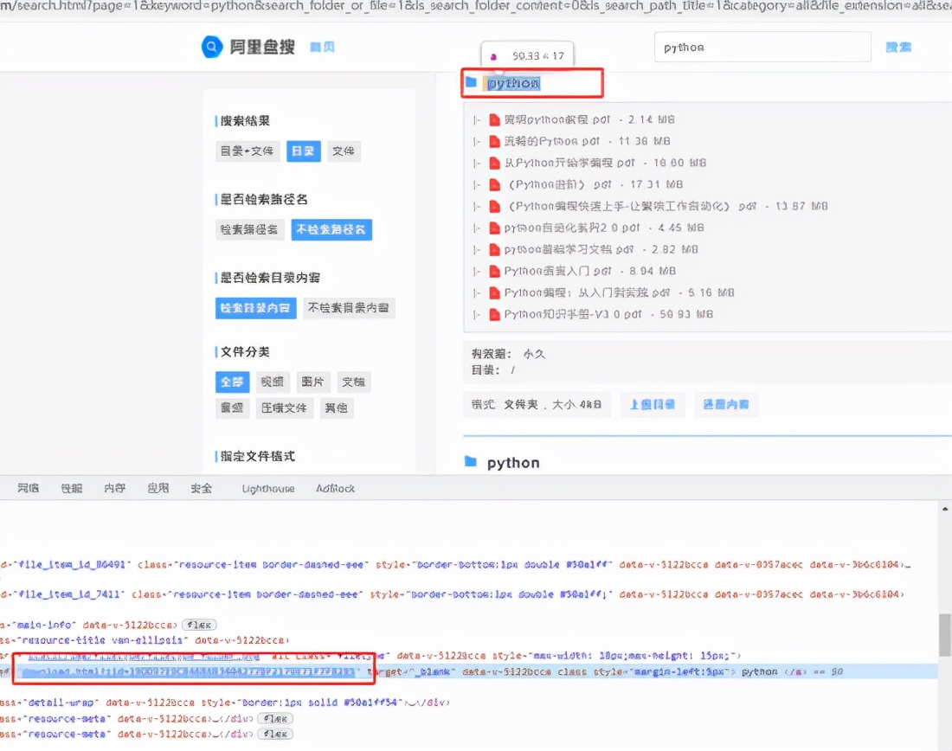
Task: Click the folder icon of the second python result
Action: (471, 461)
